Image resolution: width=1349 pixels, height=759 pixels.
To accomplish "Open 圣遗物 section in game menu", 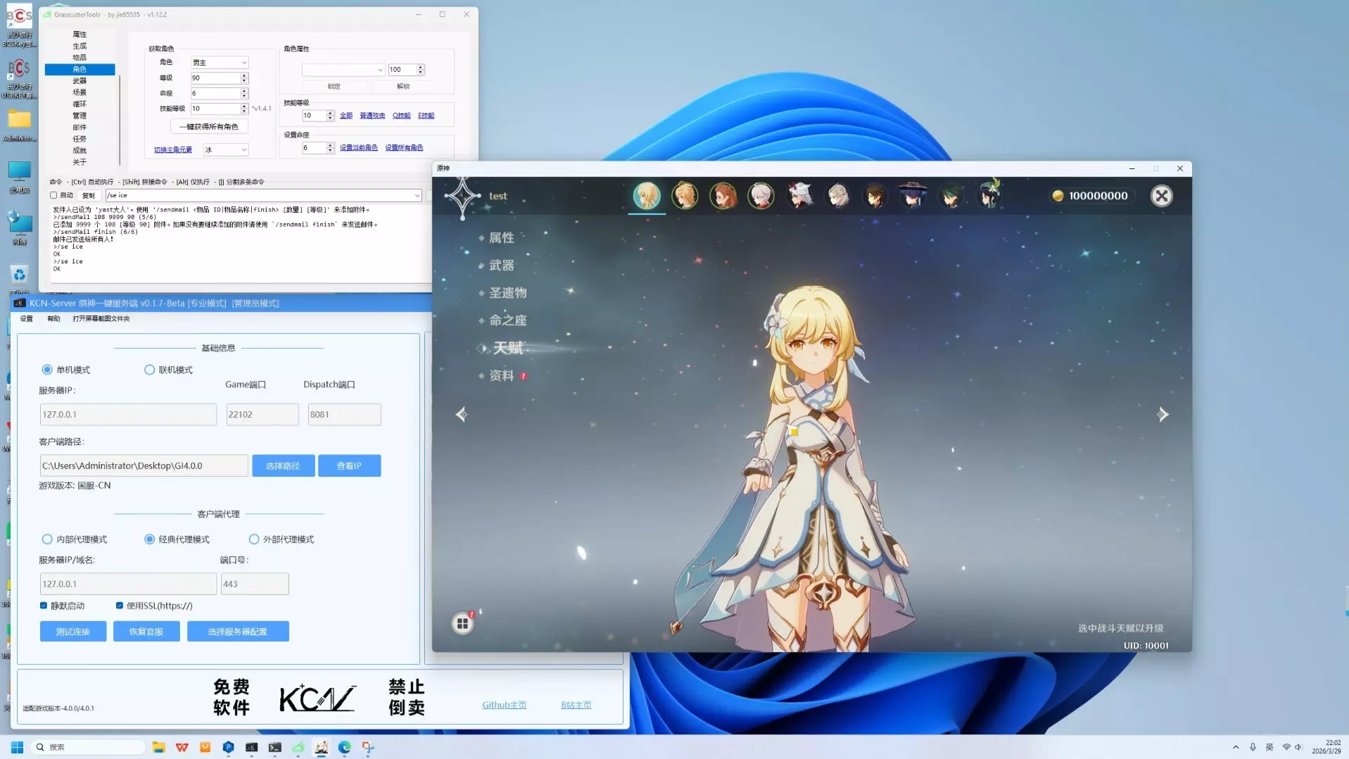I will click(x=507, y=293).
